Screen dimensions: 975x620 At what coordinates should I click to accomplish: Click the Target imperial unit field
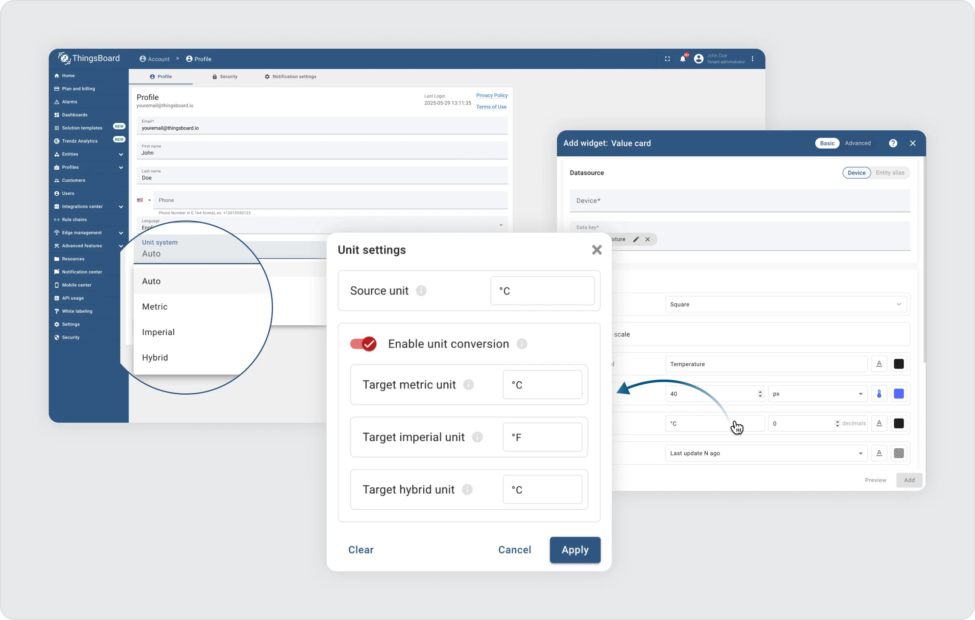tap(542, 437)
